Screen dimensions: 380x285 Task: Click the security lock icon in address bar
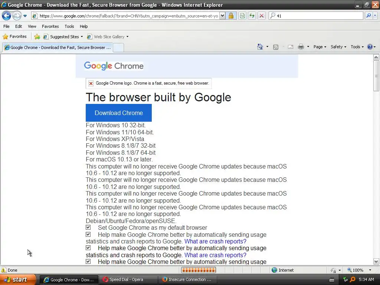231,16
